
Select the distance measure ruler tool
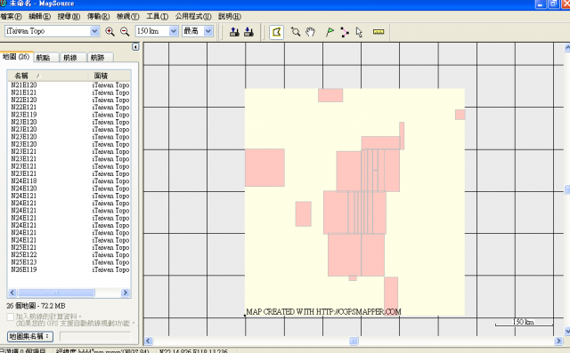coord(379,32)
